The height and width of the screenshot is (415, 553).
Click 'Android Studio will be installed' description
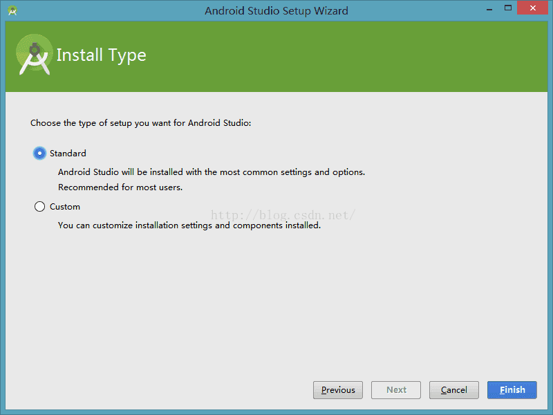(212, 172)
